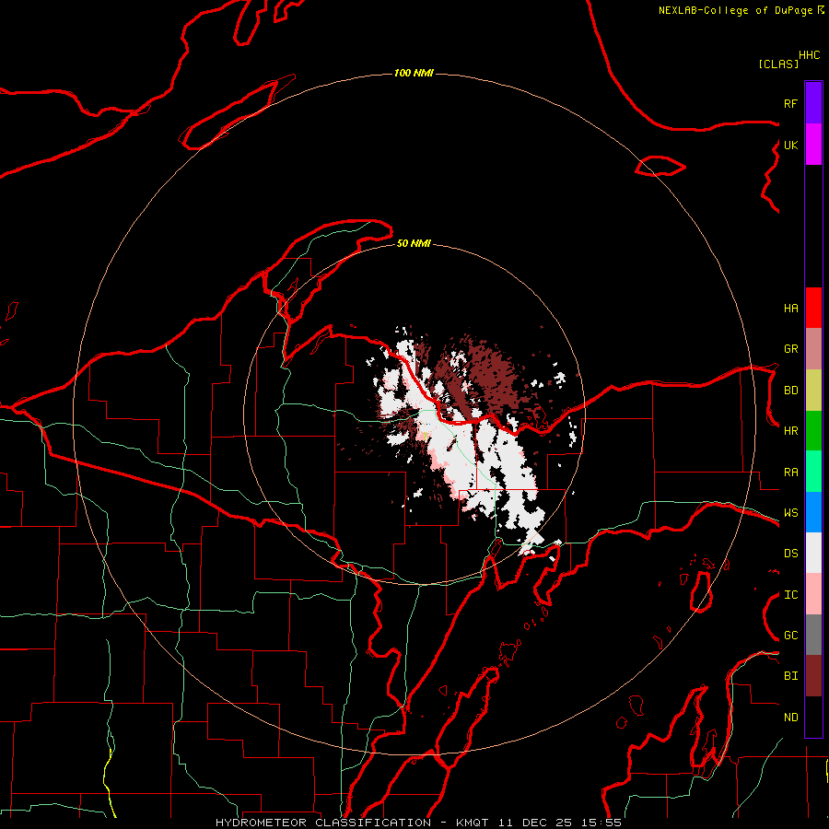Select the DS white legend swatch
The image size is (829, 829).
coord(813,553)
